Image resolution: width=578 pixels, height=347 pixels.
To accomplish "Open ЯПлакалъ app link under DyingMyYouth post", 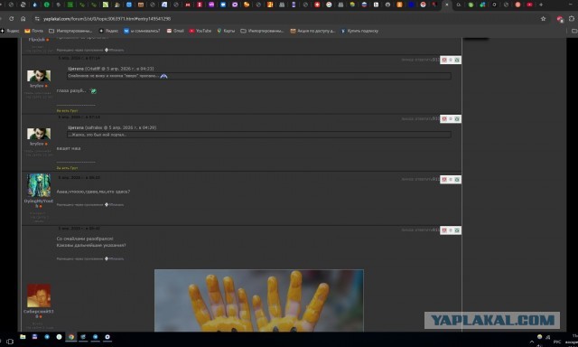I will [115, 204].
